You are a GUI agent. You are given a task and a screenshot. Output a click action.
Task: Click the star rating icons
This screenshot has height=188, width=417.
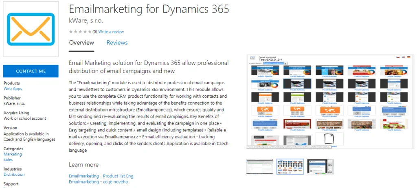pyautogui.click(x=80, y=32)
